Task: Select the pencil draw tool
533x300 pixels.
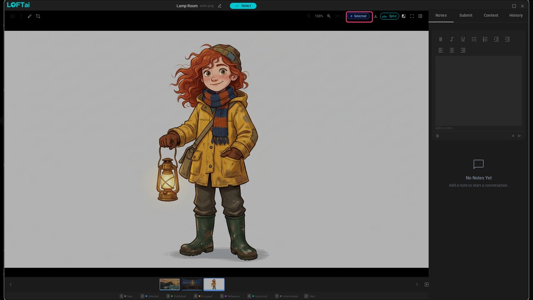Action: coord(30,16)
